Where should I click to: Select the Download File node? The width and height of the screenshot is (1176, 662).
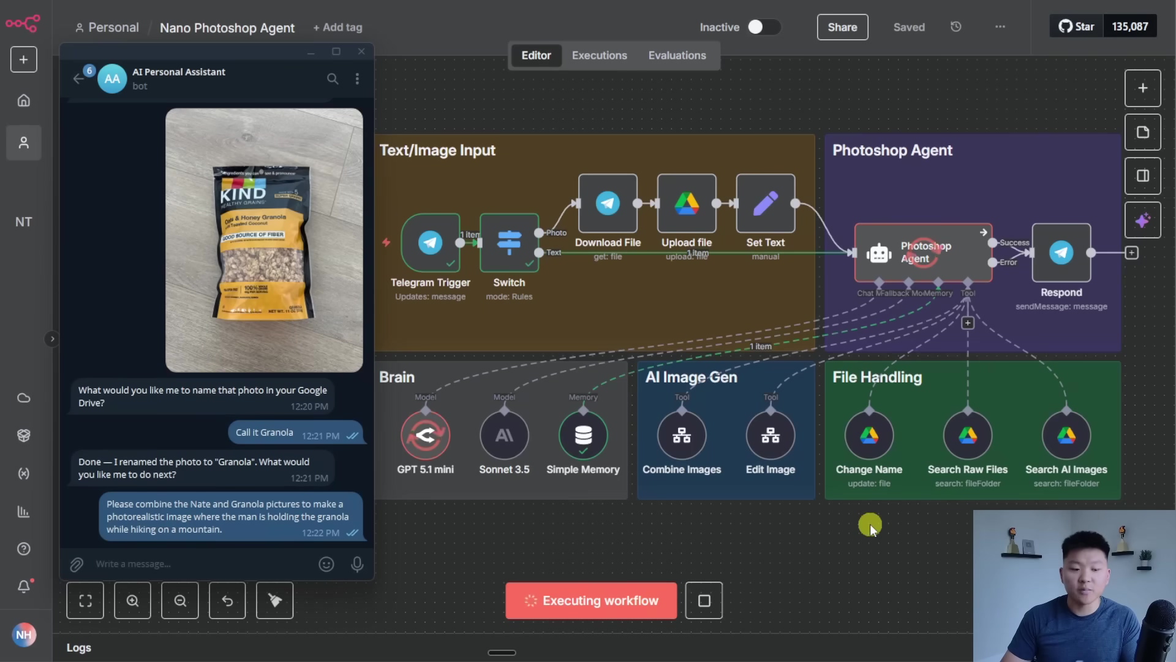(608, 204)
